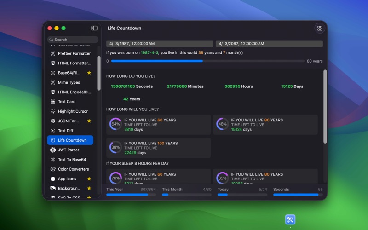The width and height of the screenshot is (368, 230).
Task: Unstar the Base64/File favorite star
Action: [x=89, y=73]
